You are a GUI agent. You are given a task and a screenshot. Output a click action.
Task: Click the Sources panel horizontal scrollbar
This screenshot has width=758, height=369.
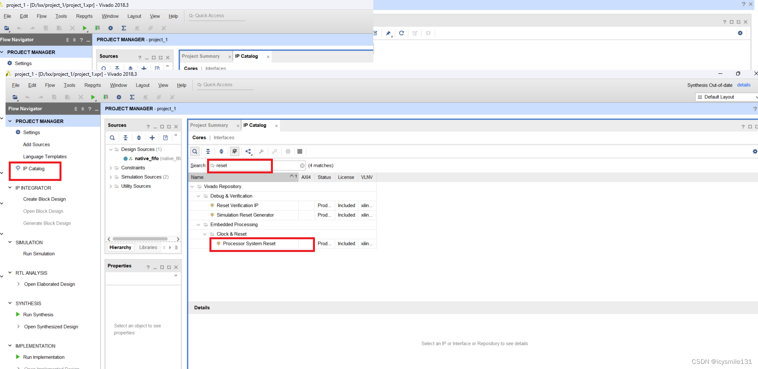[x=140, y=239]
